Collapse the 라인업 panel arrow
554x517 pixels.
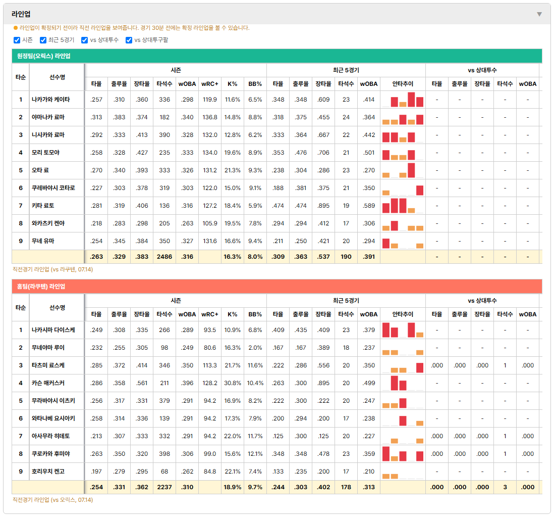click(539, 14)
